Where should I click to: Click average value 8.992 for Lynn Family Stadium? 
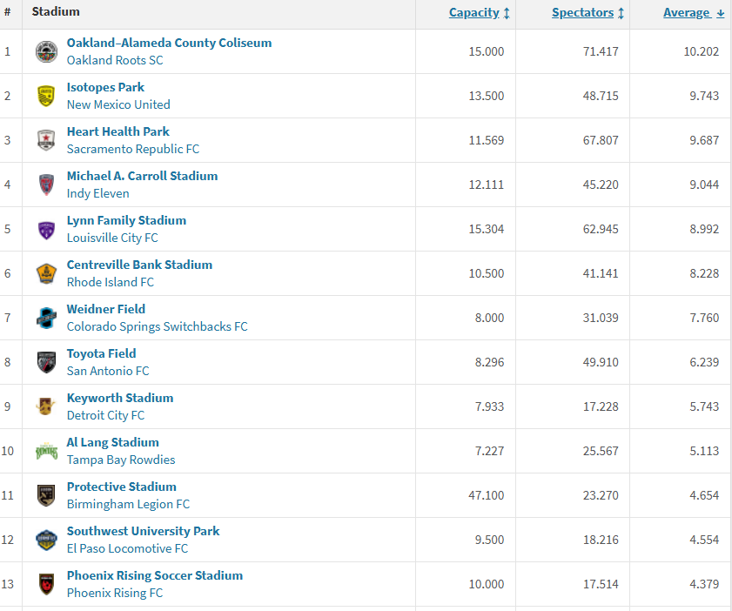[x=704, y=229]
